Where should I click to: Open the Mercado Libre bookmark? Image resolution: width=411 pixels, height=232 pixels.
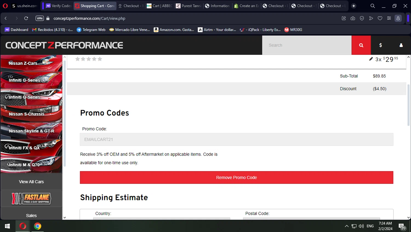[130, 30]
